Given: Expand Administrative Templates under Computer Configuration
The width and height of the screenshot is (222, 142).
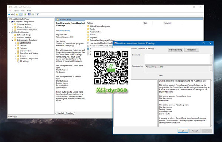Looking at the screenshot, I should 12,30.
